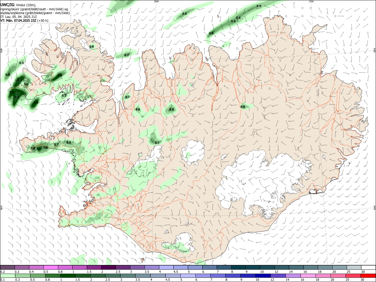This screenshot has width=376, height=282.
Task: Click the dark teal swatch between 8 and 9, upper row
Action: (238, 267)
